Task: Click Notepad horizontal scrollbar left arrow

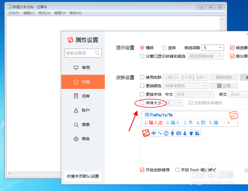Action: tap(9, 173)
